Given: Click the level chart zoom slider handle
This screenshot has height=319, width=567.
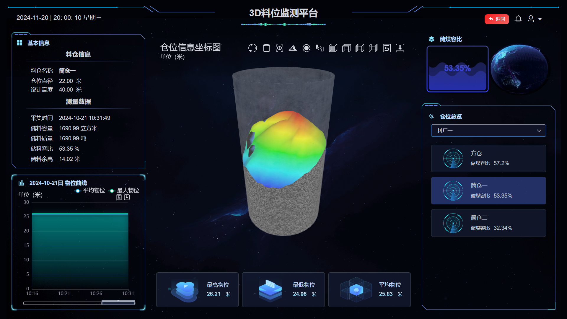Looking at the screenshot, I should pyautogui.click(x=118, y=302).
